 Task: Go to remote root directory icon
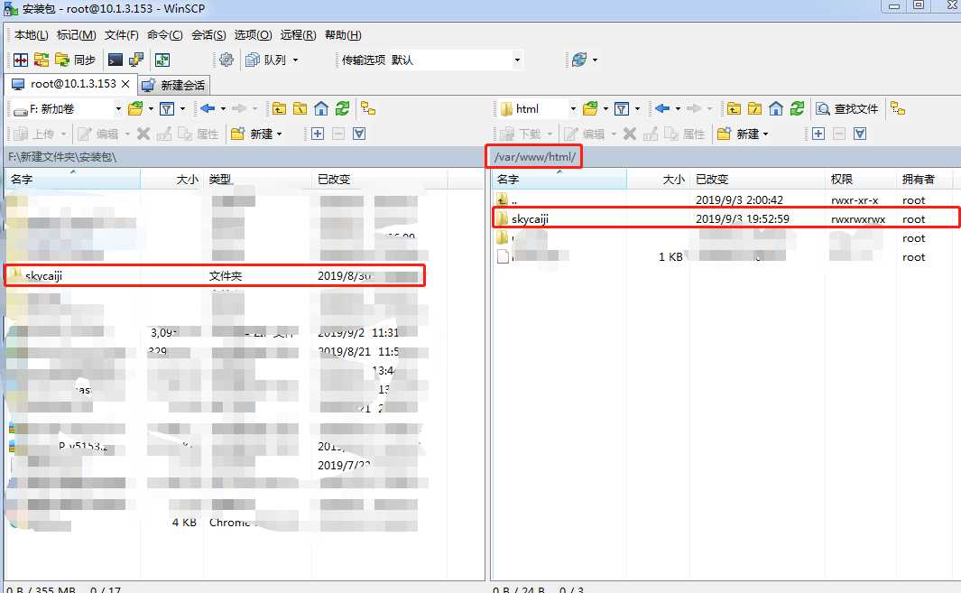pyautogui.click(x=754, y=108)
